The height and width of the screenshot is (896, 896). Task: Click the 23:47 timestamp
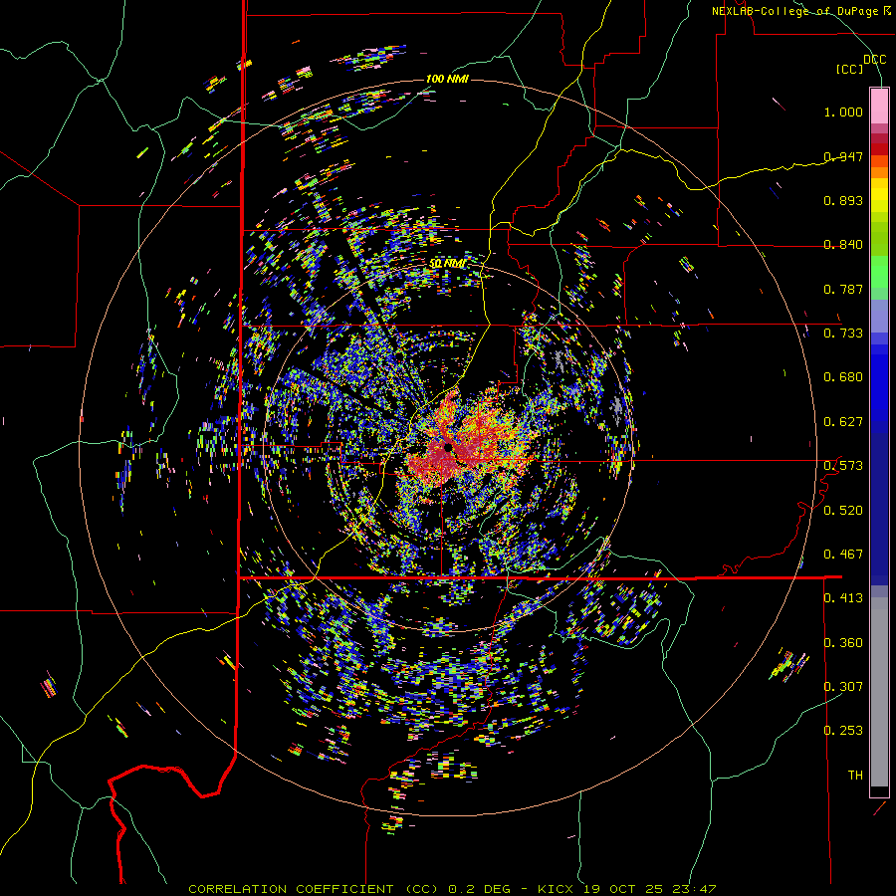tap(694, 889)
